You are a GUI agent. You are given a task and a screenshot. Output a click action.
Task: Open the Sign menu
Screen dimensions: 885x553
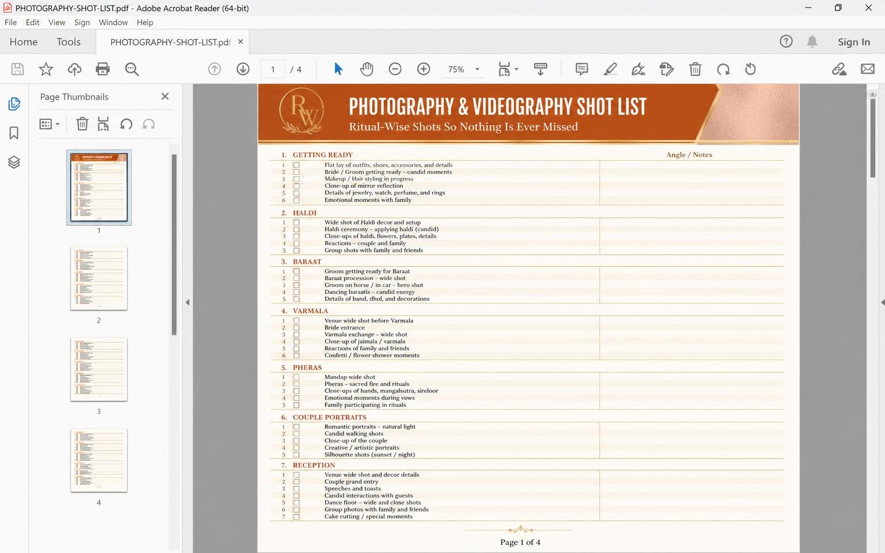(x=82, y=22)
